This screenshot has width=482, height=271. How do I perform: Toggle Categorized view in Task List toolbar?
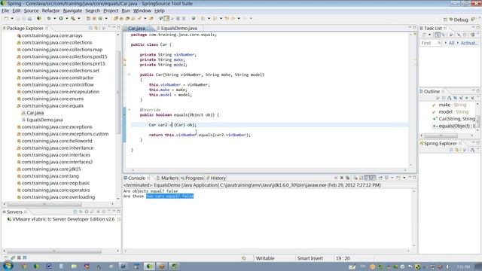coord(438,35)
